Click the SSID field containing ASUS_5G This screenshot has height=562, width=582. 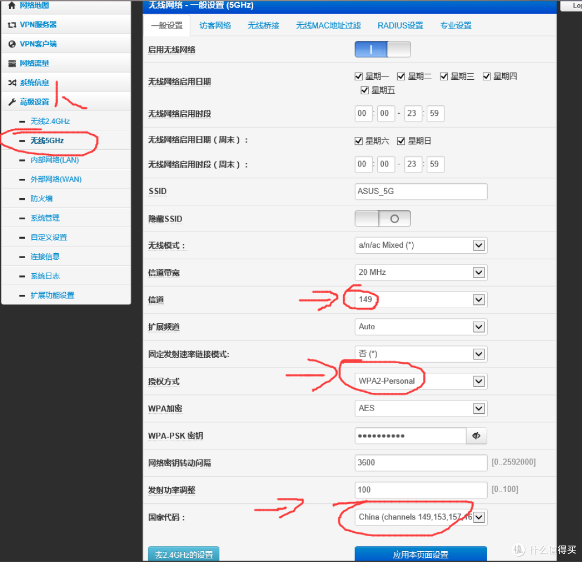point(421,191)
